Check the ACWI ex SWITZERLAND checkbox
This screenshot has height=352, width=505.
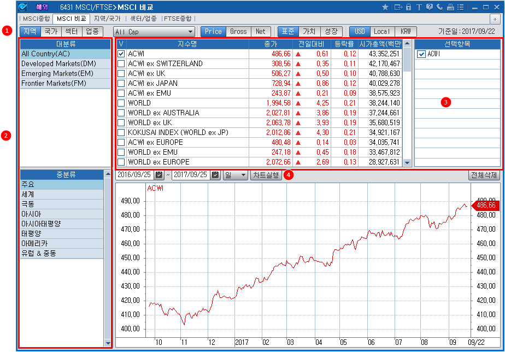point(121,64)
